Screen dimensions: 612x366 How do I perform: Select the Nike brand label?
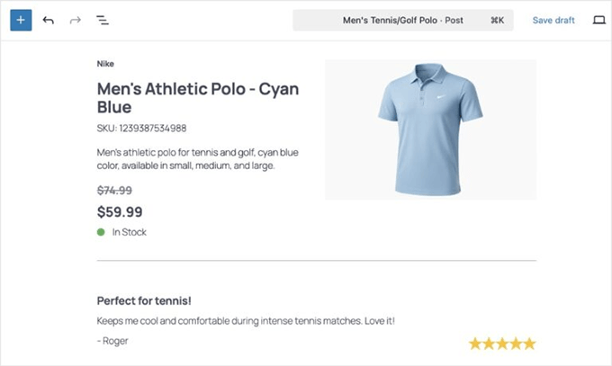coord(105,64)
